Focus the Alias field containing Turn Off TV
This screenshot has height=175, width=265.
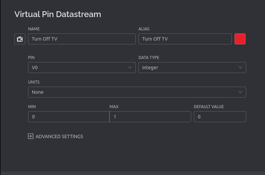click(x=185, y=39)
